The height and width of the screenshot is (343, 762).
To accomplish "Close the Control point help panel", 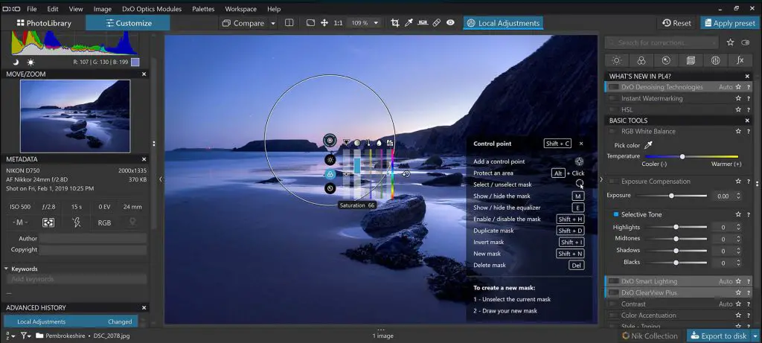I will (x=581, y=144).
